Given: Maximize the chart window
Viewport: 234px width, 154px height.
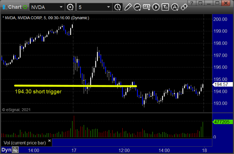Looking at the screenshot, I should (x=217, y=3).
